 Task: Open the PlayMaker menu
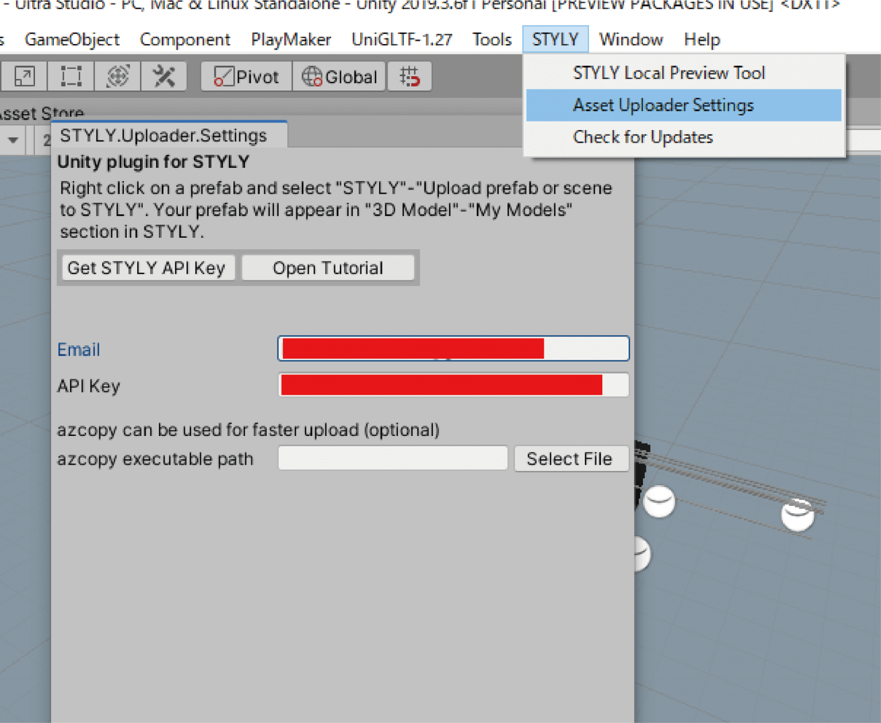pos(290,39)
